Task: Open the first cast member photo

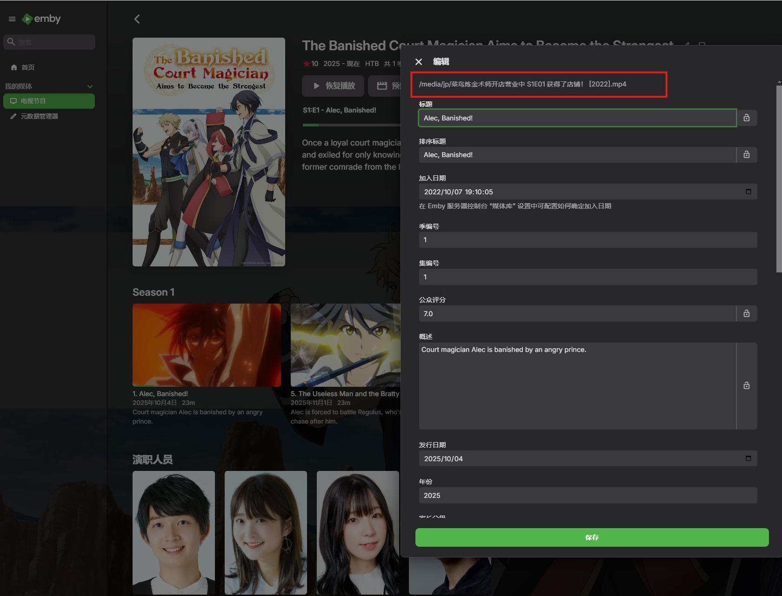Action: 174,533
